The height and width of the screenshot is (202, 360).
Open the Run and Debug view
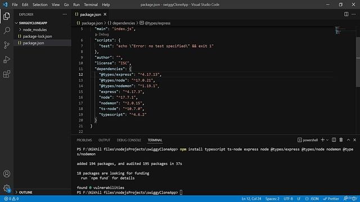(x=7, y=59)
